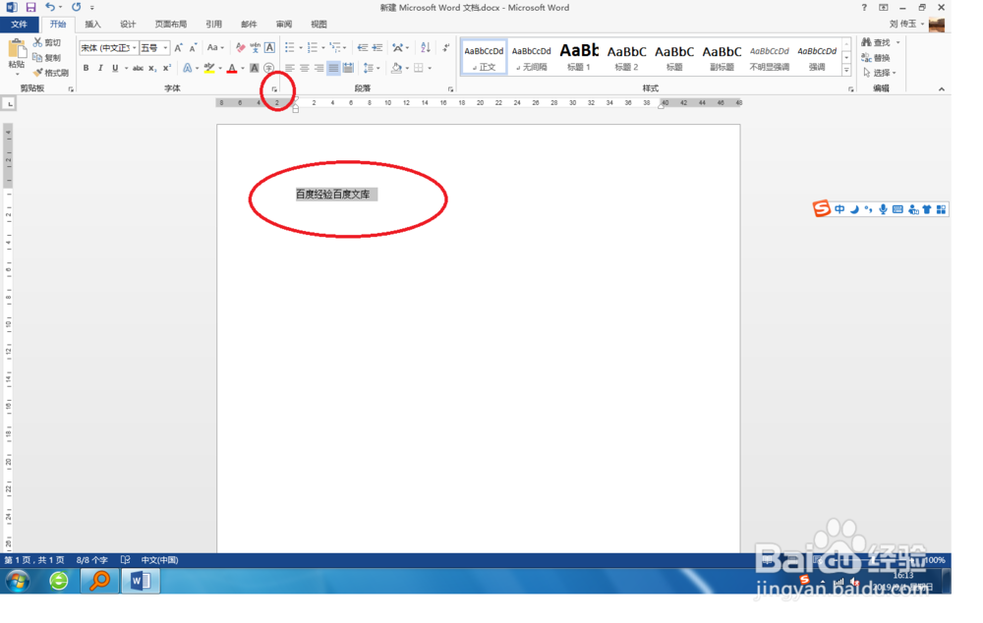Open the 文件 File tab
This screenshot has width=983, height=623.
click(19, 25)
